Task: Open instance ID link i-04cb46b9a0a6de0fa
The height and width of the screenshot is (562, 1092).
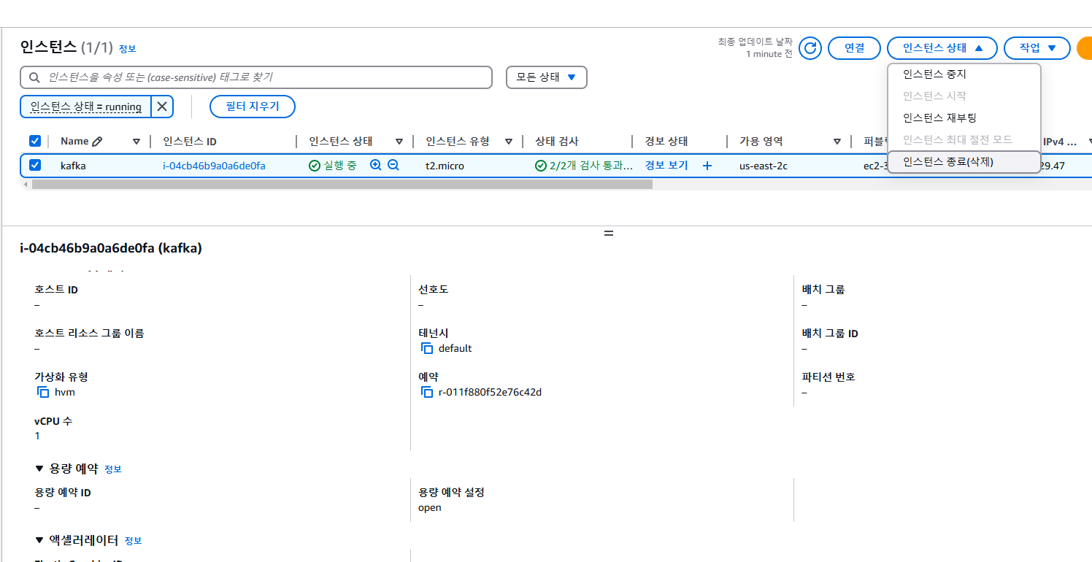Action: [x=214, y=166]
